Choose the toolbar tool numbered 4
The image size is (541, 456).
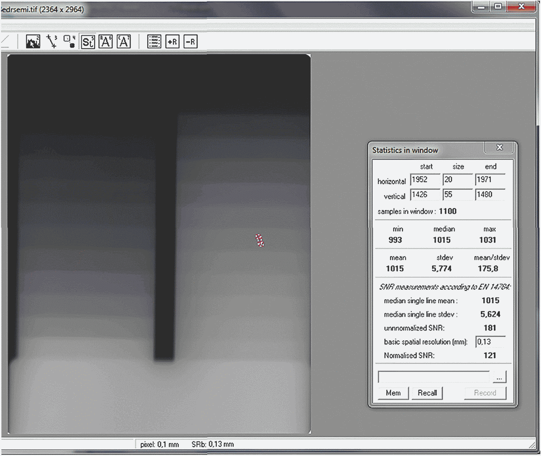point(70,41)
